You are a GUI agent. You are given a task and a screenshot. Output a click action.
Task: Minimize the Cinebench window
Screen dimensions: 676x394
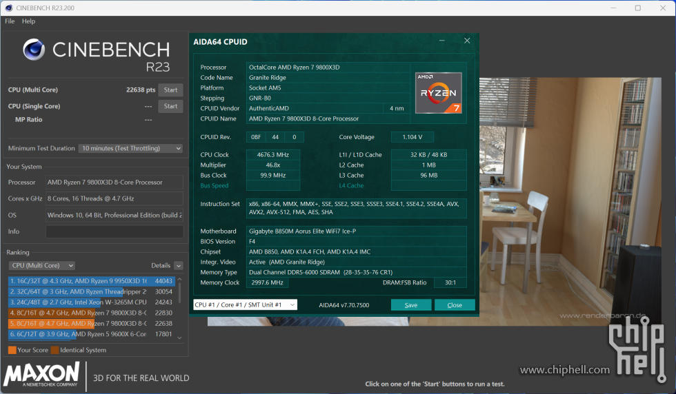click(x=613, y=8)
